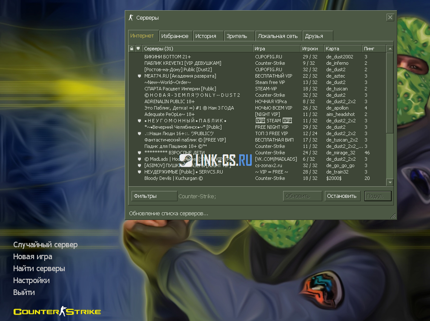Viewport: 430px width, 321px height.
Task: Sort the list by Пинг column
Action: coord(373,49)
